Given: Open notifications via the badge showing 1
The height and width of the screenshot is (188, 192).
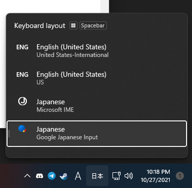Looking at the screenshot, I should point(180,176).
